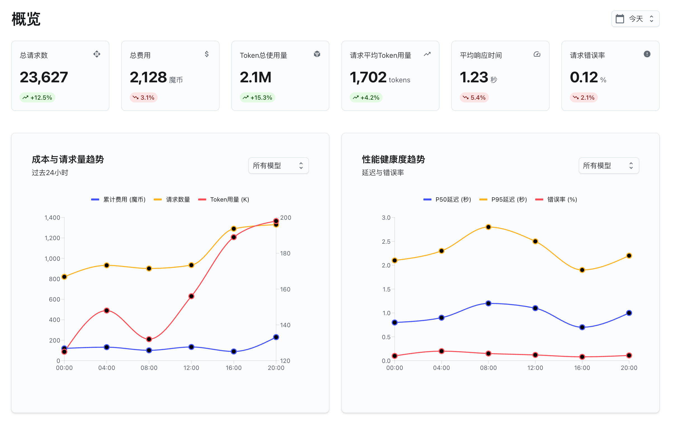Open the 今天 date range selector
This screenshot has height=426, width=673.
pos(635,18)
